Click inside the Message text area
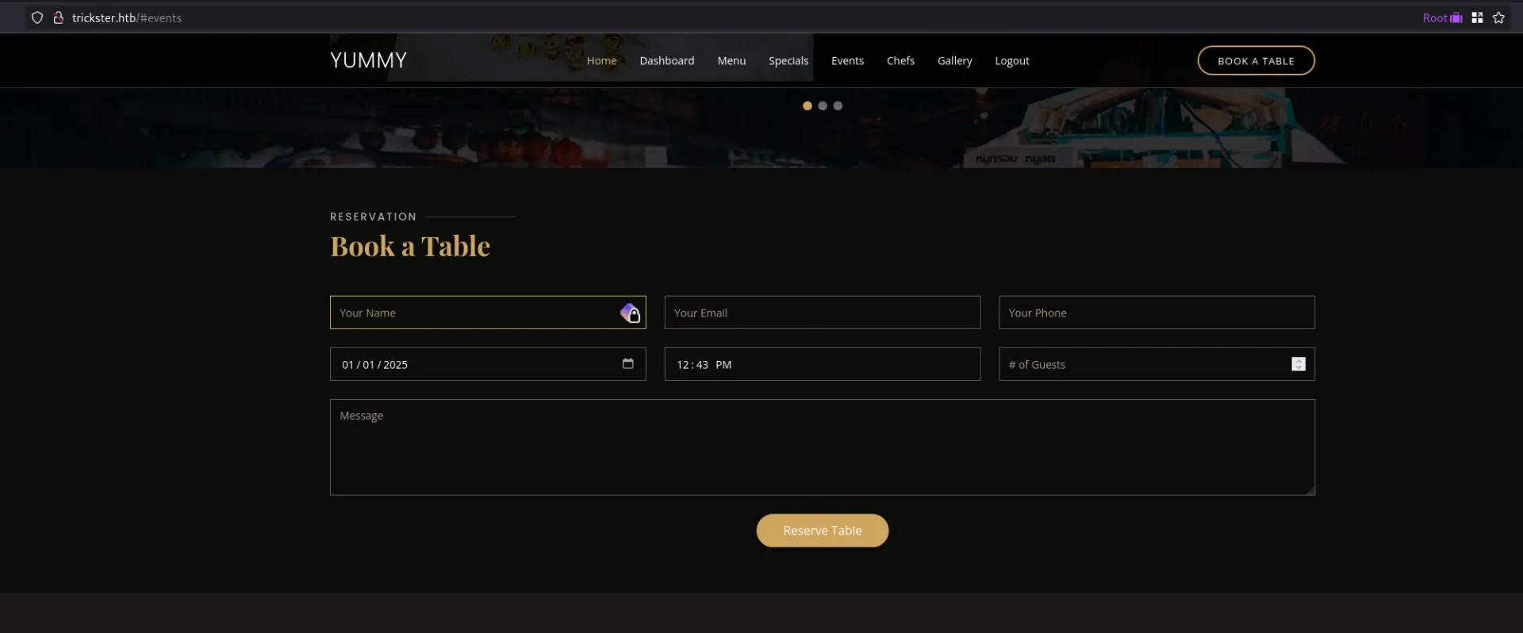Viewport: 1523px width, 633px height. (823, 447)
